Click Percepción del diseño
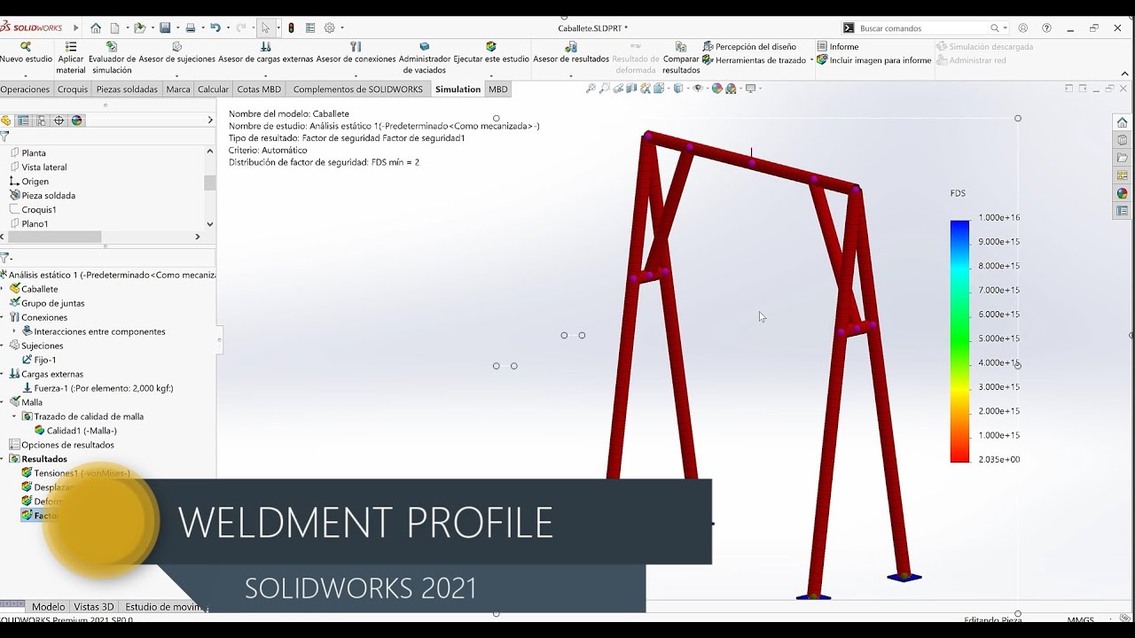This screenshot has height=638, width=1135. [749, 46]
